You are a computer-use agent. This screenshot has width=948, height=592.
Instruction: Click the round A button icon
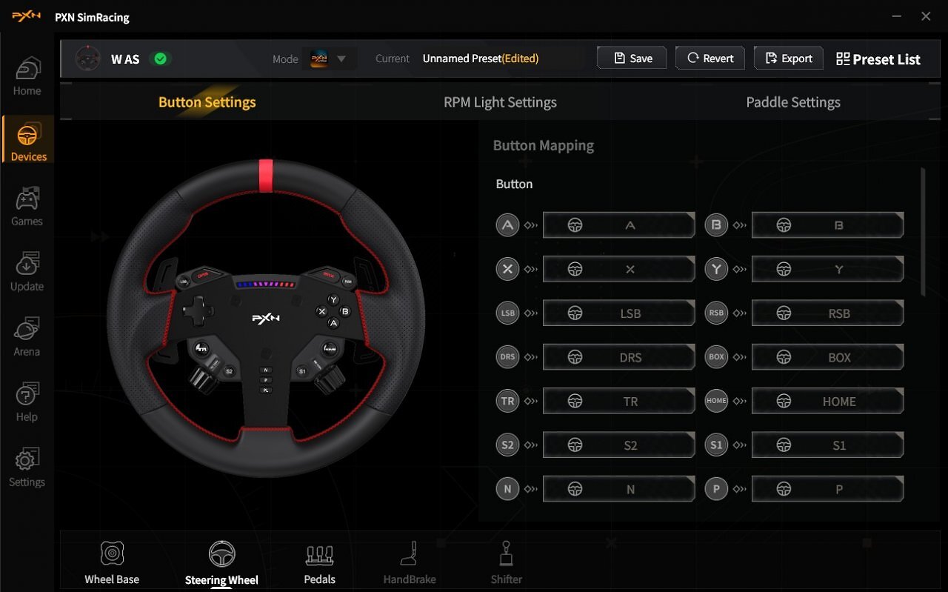coord(507,225)
